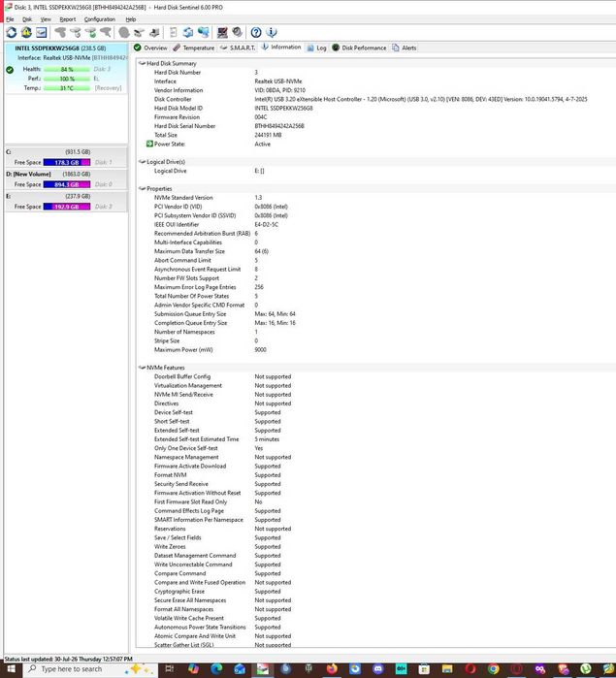Collapse the Logical Drive(s) section
Screen dimensions: 616x678
(x=142, y=162)
